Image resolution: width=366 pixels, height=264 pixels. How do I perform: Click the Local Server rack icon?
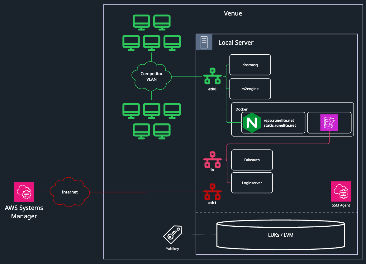[204, 42]
